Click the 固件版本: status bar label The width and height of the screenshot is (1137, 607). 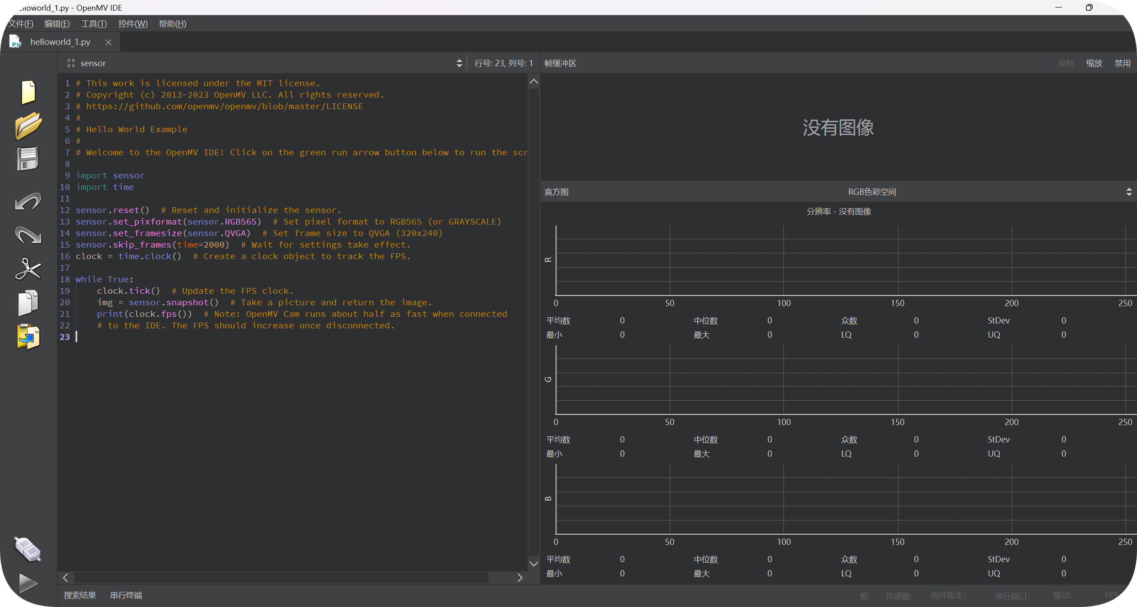pyautogui.click(x=949, y=595)
